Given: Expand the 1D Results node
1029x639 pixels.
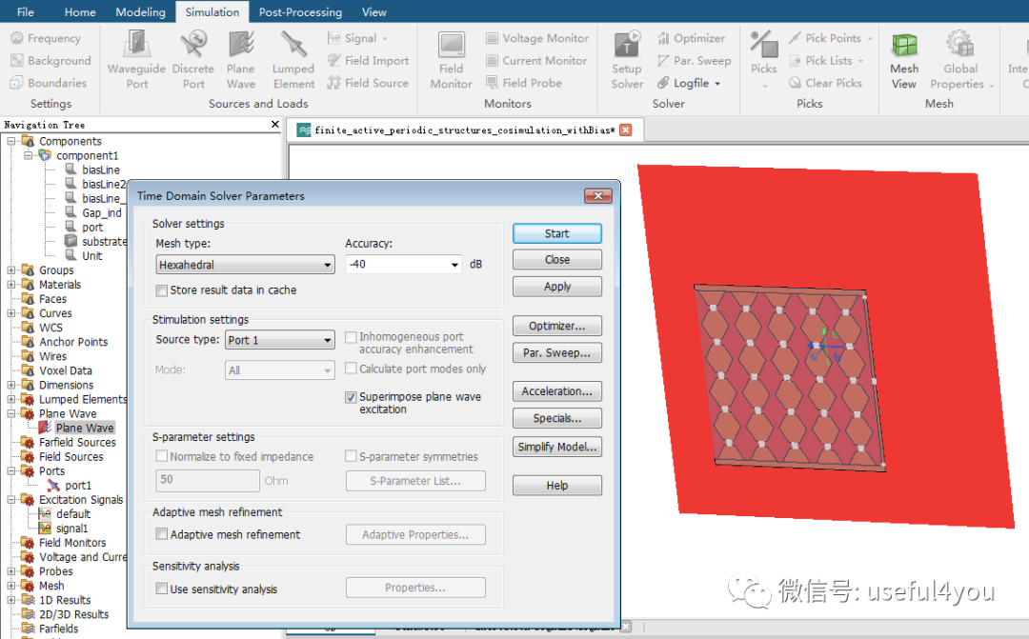Looking at the screenshot, I should click(11, 600).
